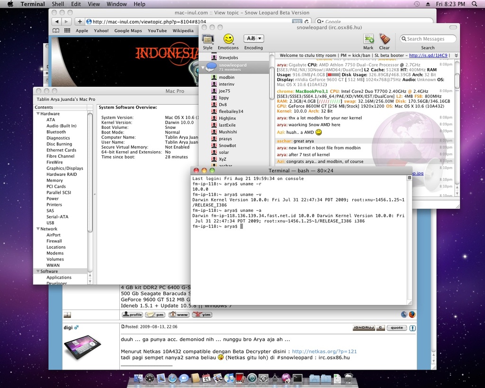Switch to Colloquy purple globe in the Dock

(x=286, y=378)
